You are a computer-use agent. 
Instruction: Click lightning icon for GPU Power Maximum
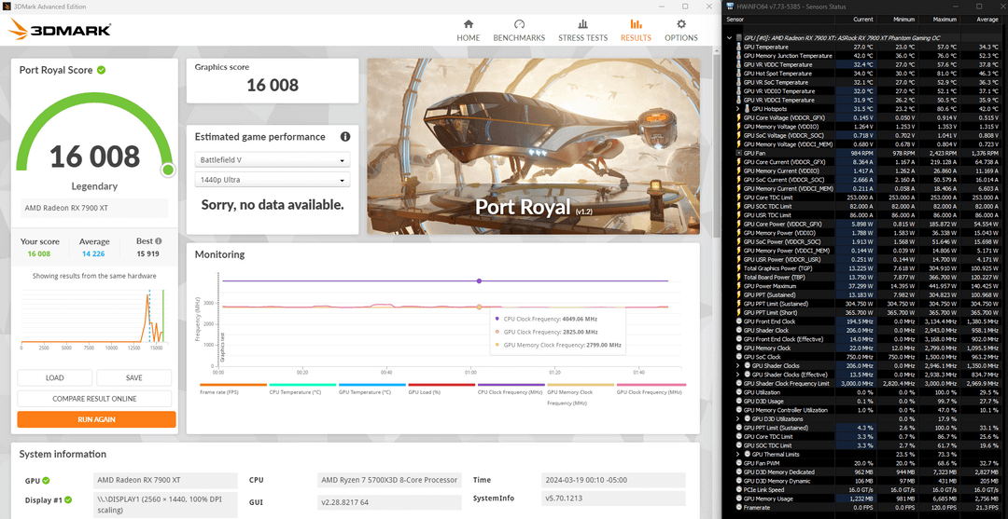coord(738,285)
